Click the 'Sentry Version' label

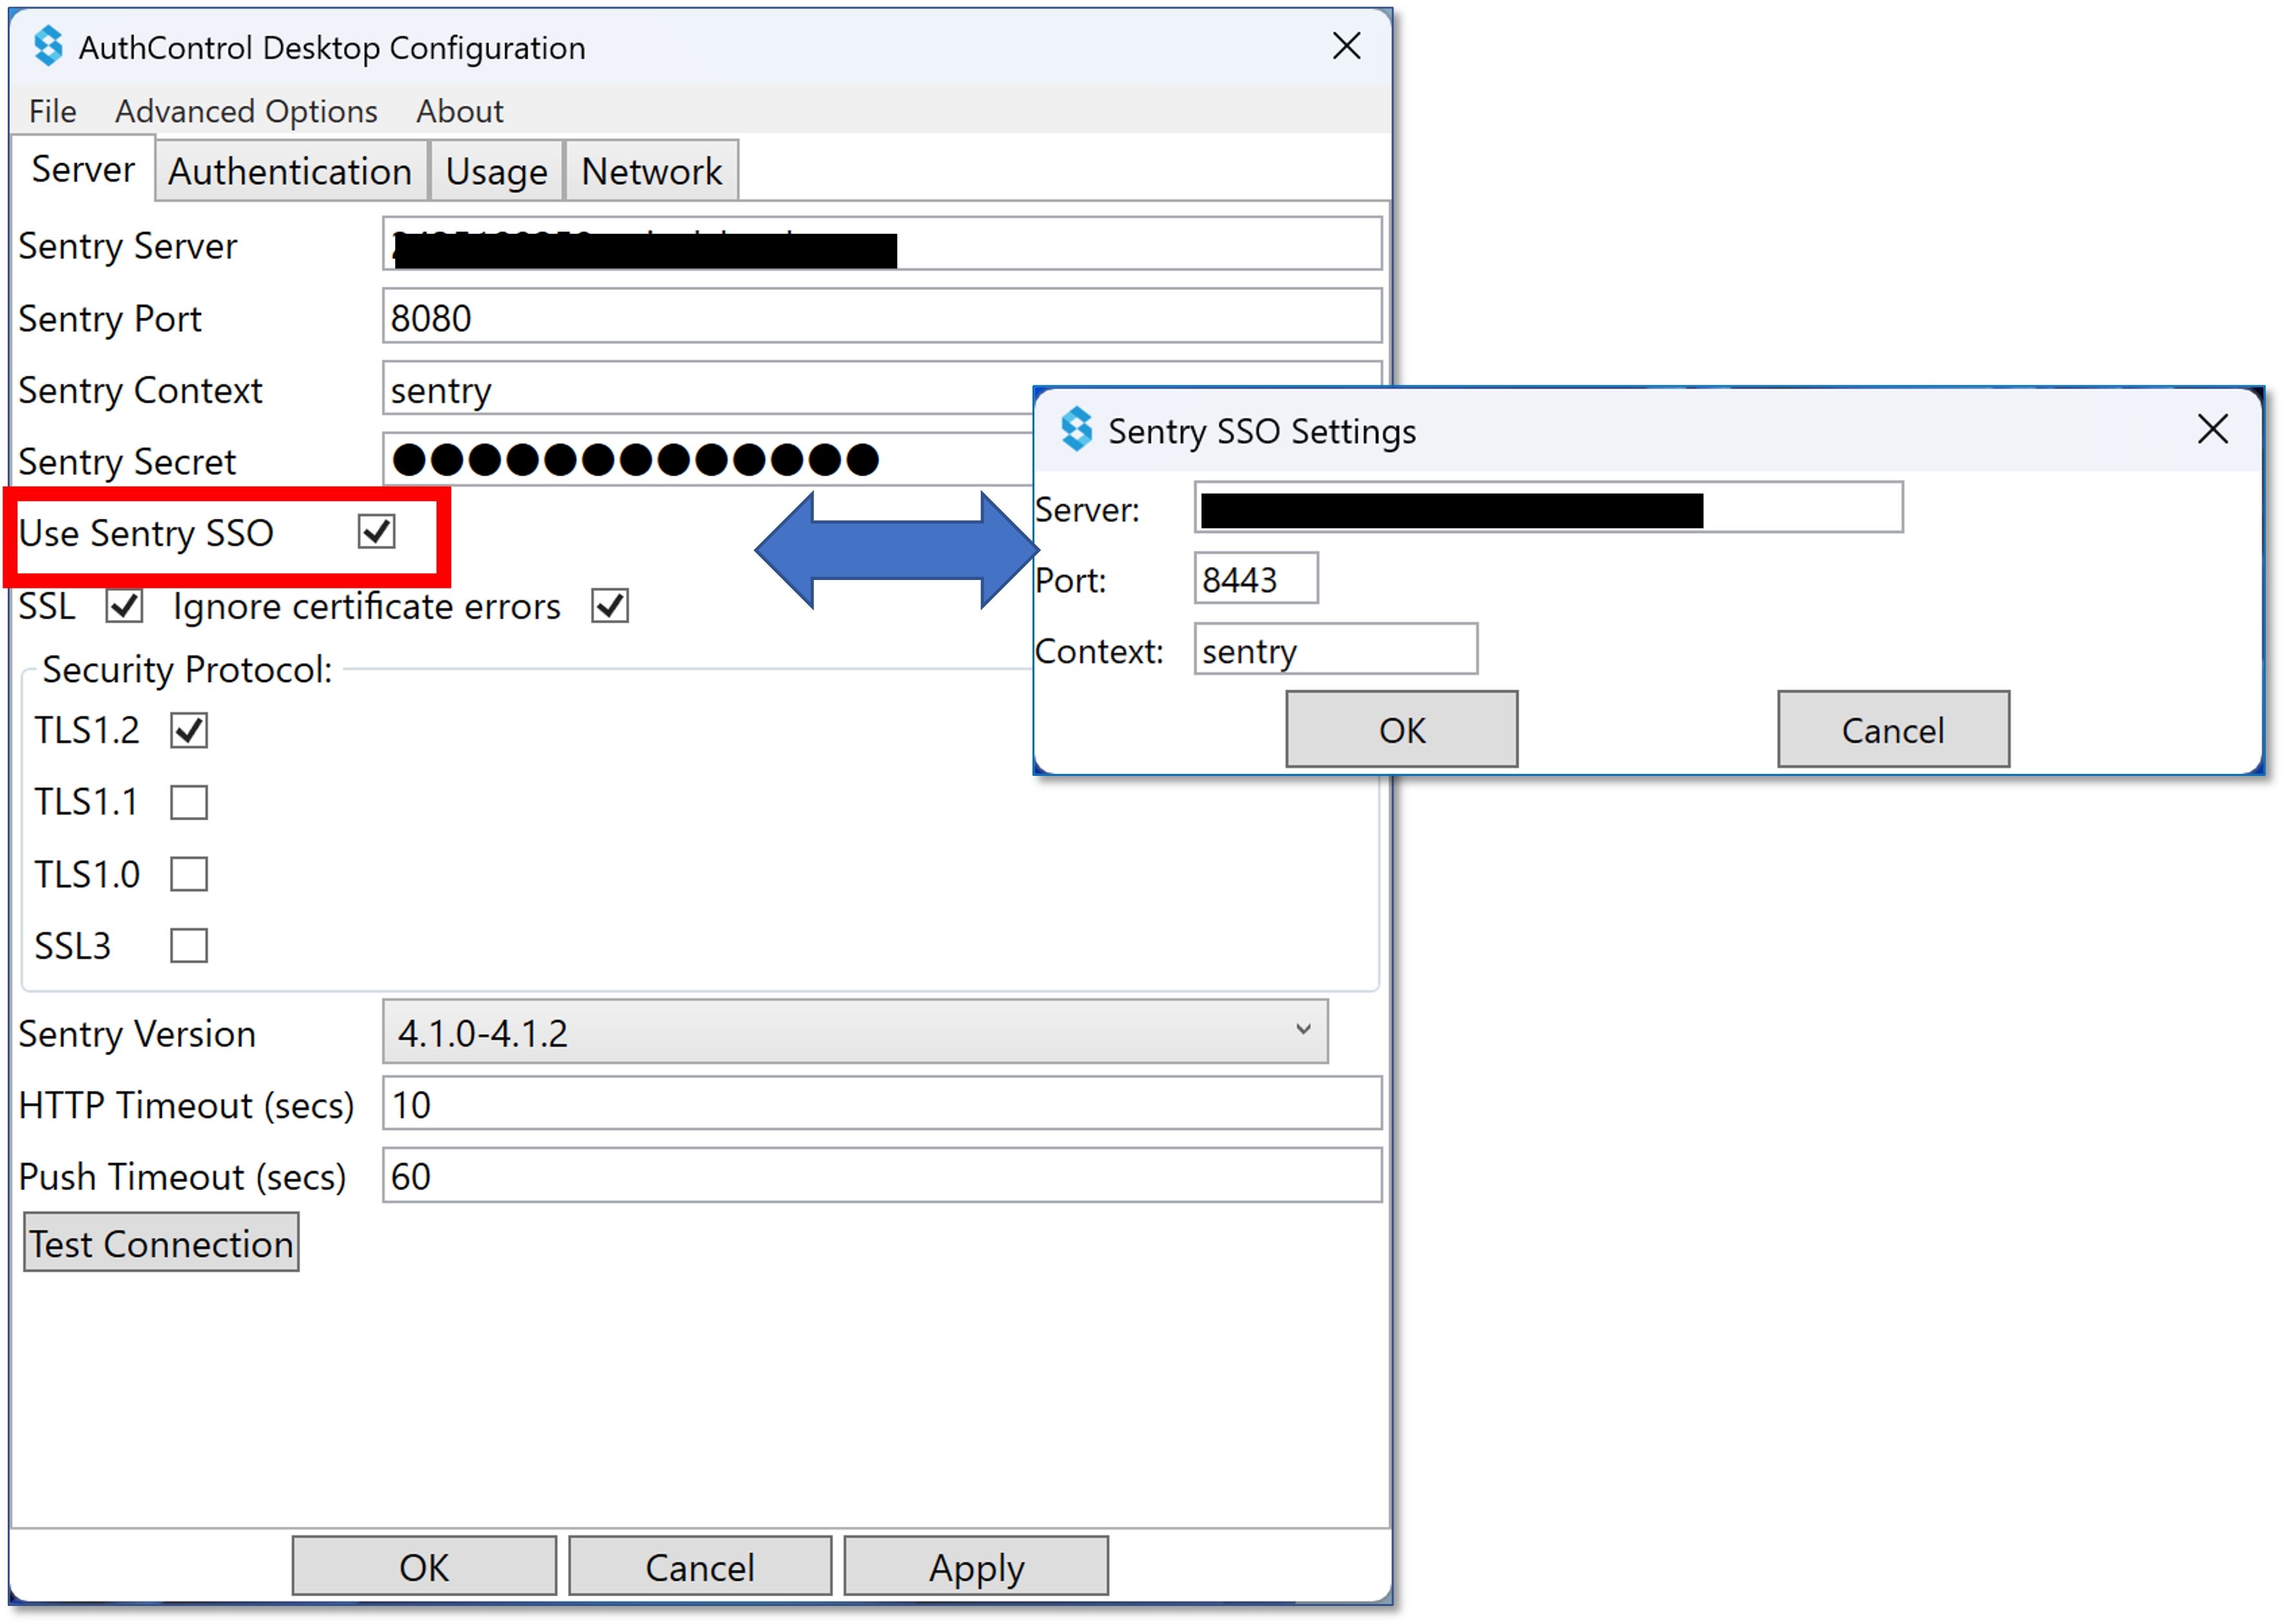(x=137, y=1034)
